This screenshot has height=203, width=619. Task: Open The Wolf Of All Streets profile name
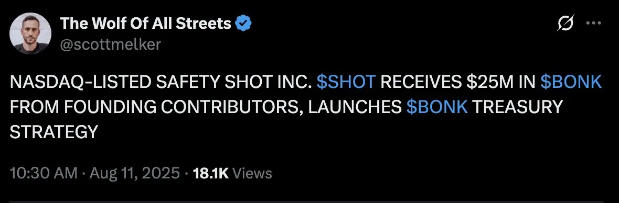[145, 24]
